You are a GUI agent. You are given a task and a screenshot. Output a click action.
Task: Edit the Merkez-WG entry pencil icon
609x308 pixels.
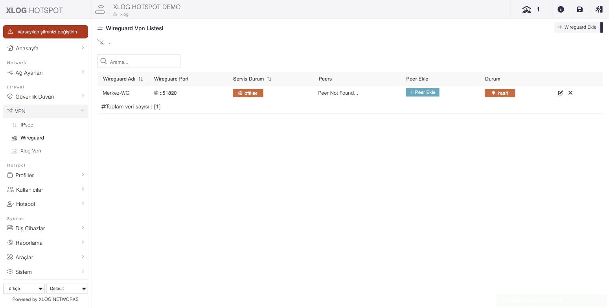coord(560,93)
